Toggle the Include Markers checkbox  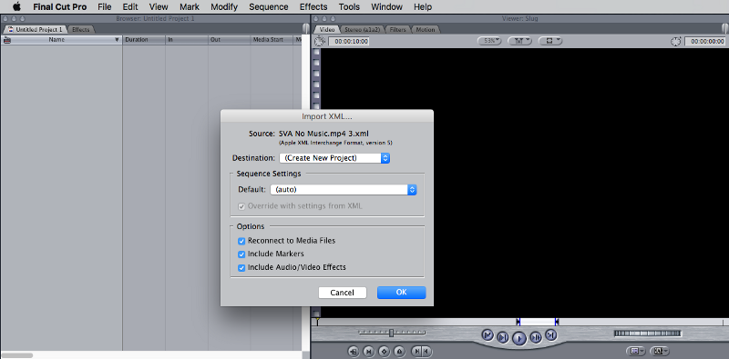coord(241,254)
